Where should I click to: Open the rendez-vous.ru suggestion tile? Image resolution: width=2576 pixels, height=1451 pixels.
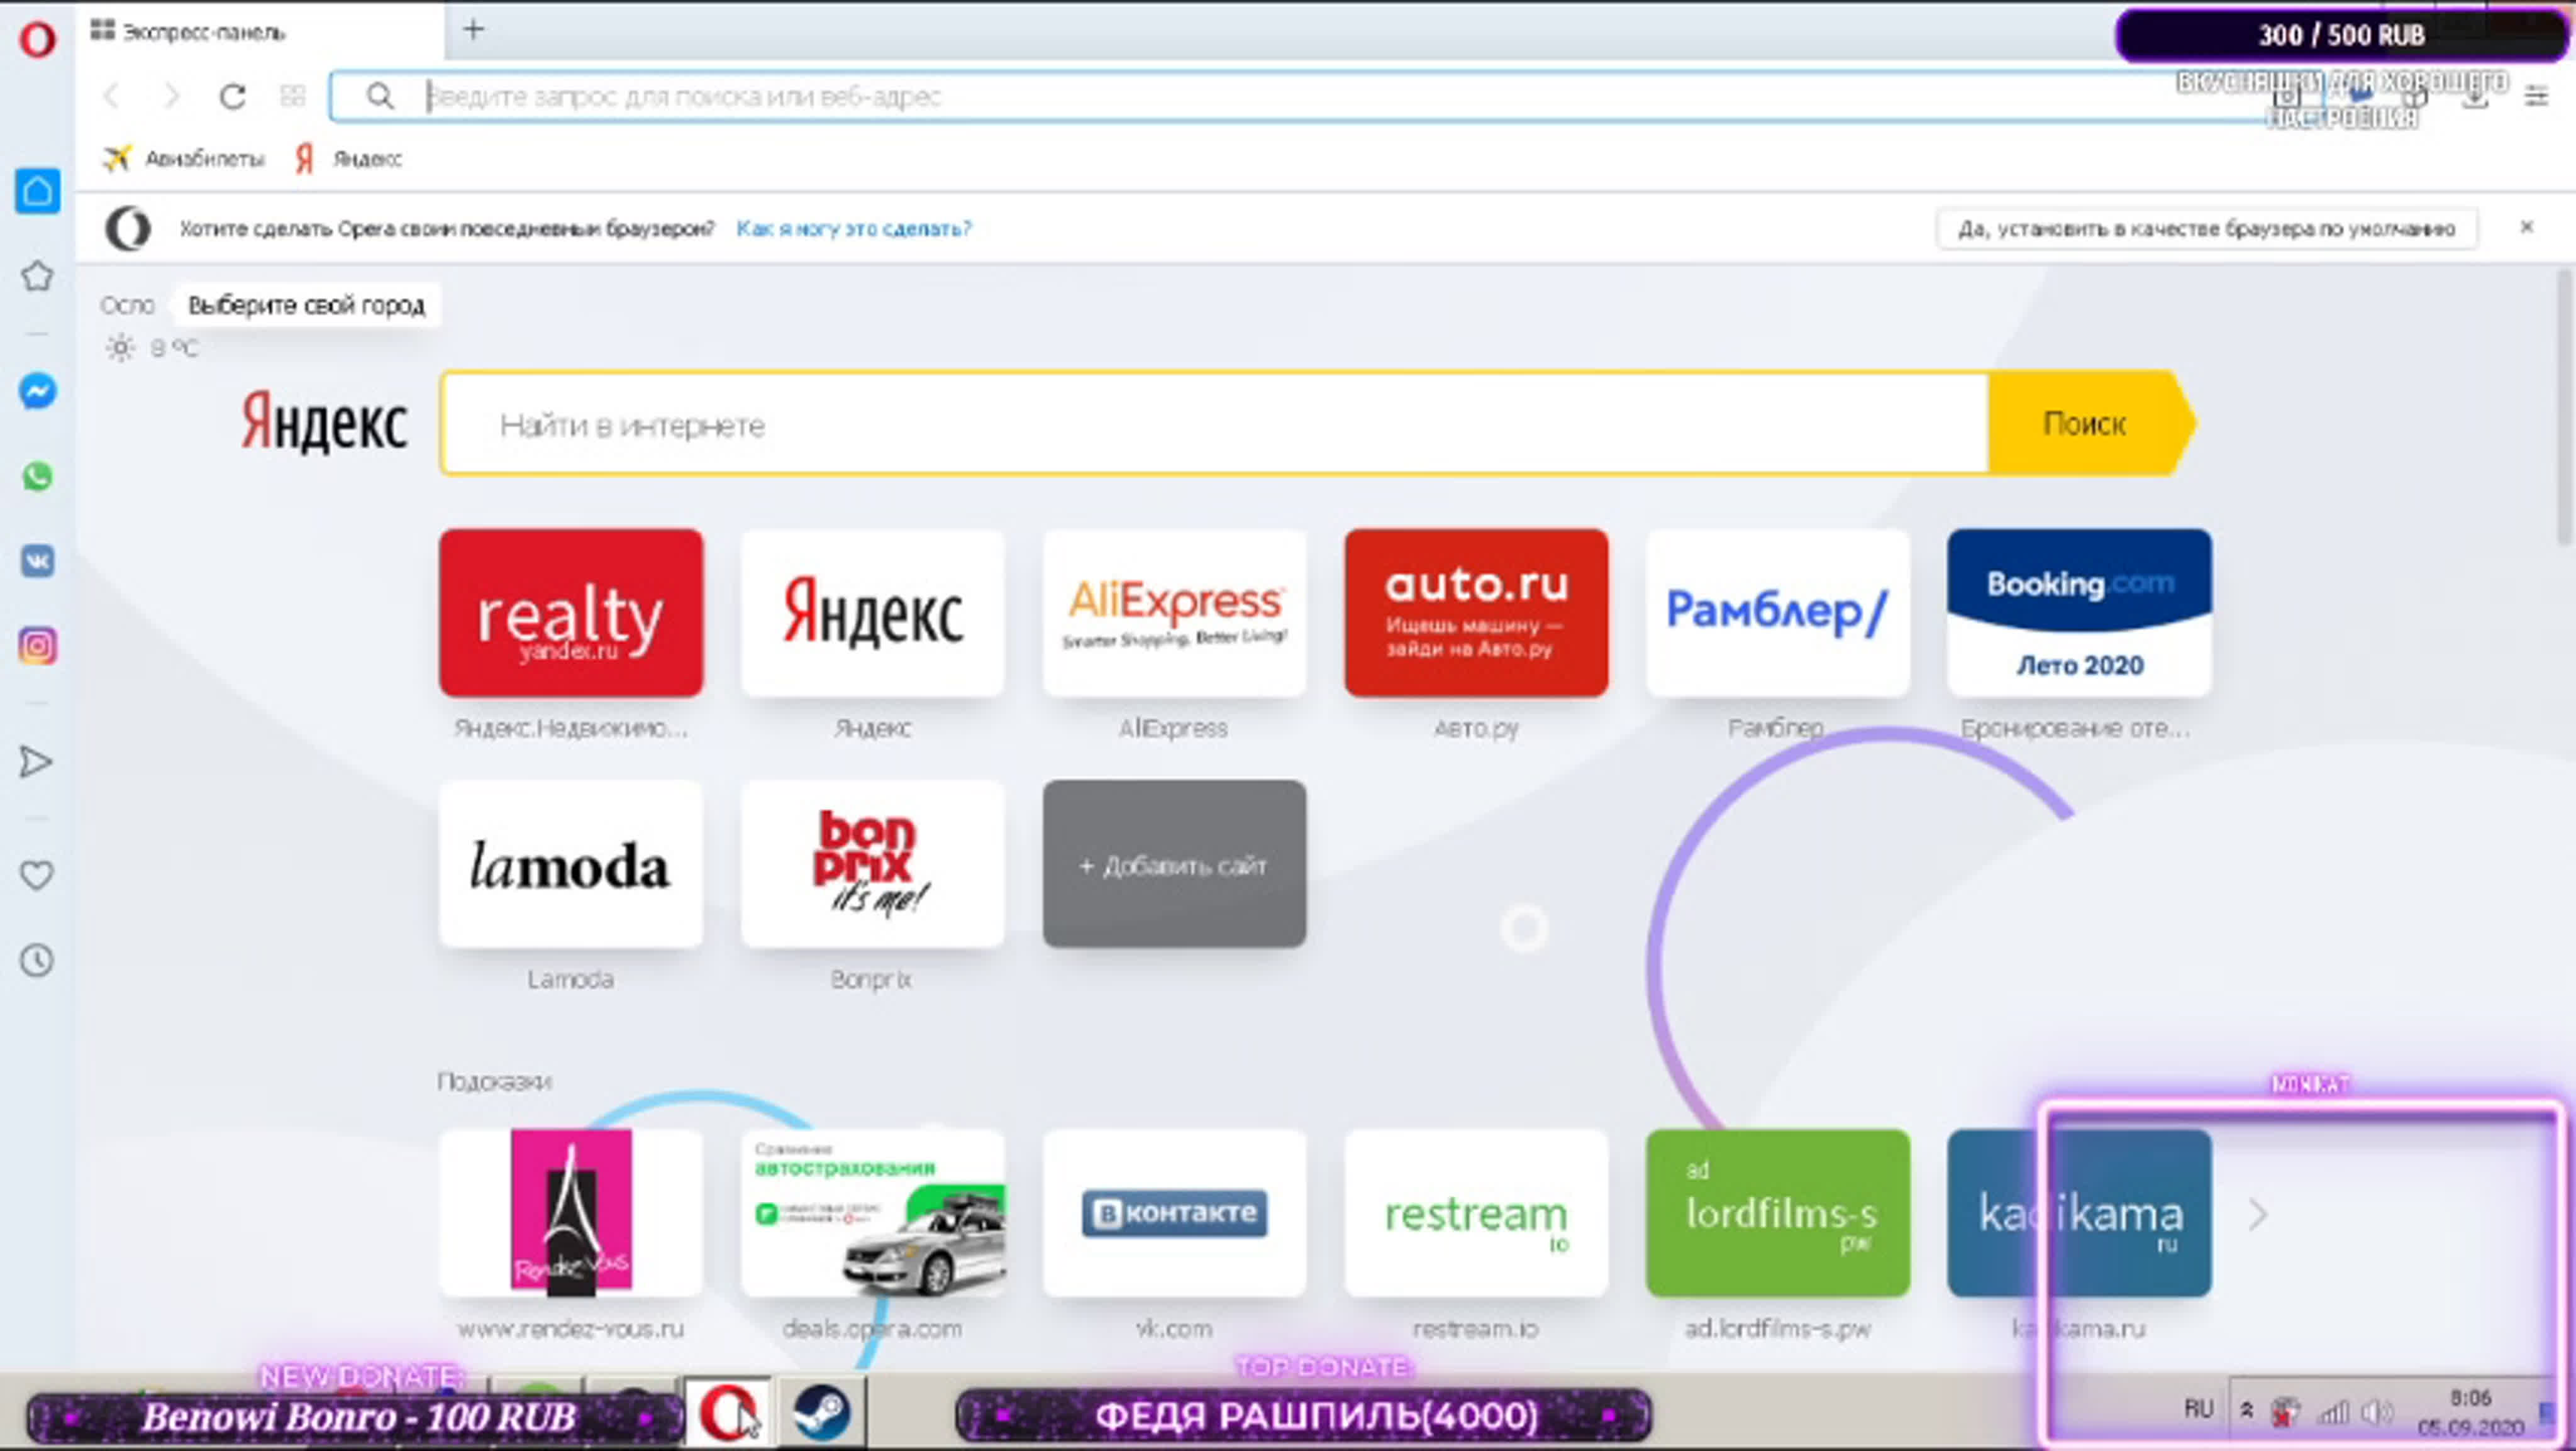[x=571, y=1213]
